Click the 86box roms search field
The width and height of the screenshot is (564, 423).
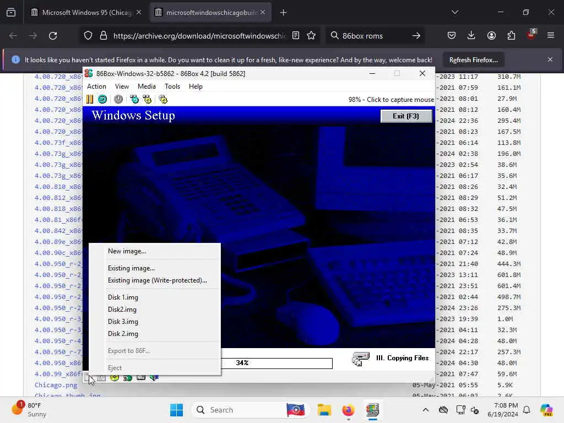374,36
